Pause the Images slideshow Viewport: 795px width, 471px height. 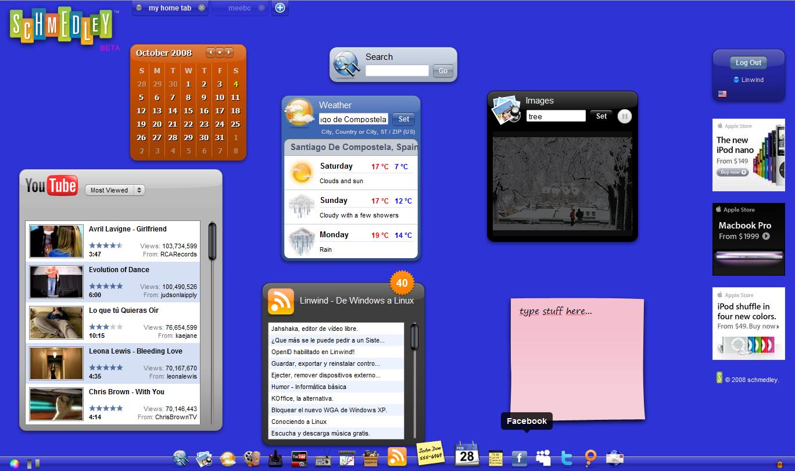tap(624, 116)
